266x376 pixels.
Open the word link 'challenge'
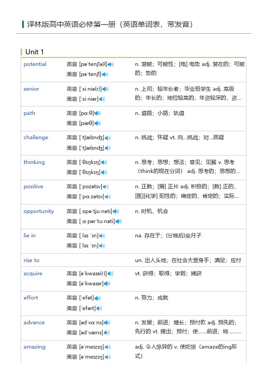[36, 138]
